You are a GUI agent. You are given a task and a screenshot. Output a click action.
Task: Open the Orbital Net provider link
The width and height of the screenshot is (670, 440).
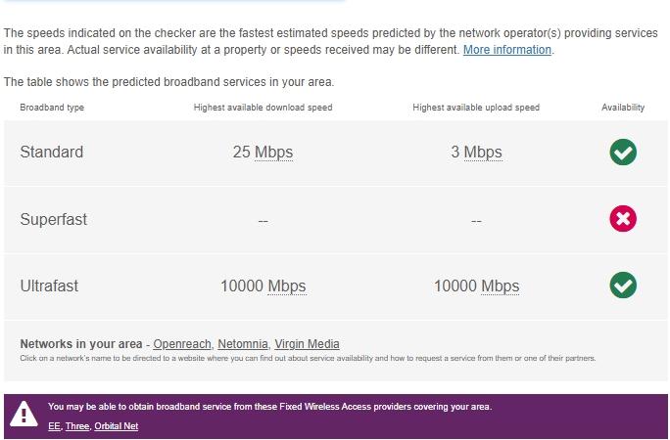tap(117, 426)
